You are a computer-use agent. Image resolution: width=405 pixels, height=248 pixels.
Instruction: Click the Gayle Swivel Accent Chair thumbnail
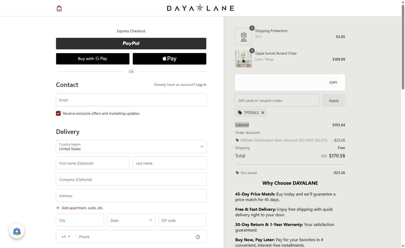tap(244, 59)
